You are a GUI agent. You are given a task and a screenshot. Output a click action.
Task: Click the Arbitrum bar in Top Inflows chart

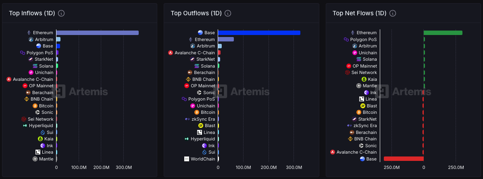[58, 39]
